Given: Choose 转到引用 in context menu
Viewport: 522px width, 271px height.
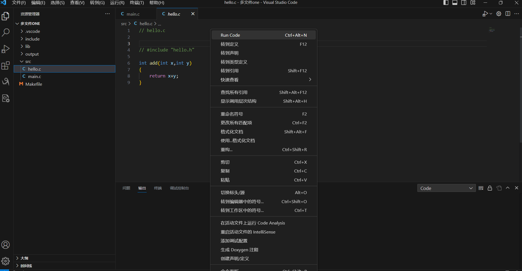Looking at the screenshot, I should 264,71.
